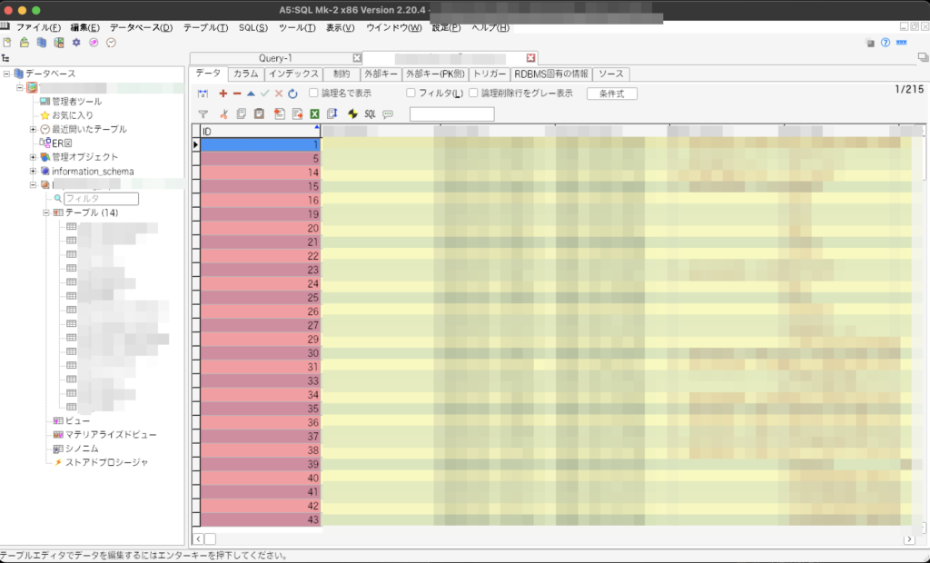Click the red plus add-row icon
The width and height of the screenshot is (930, 563).
point(223,94)
